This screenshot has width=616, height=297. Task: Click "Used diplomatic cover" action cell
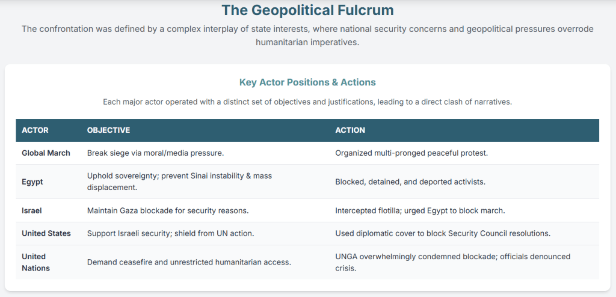coord(443,233)
